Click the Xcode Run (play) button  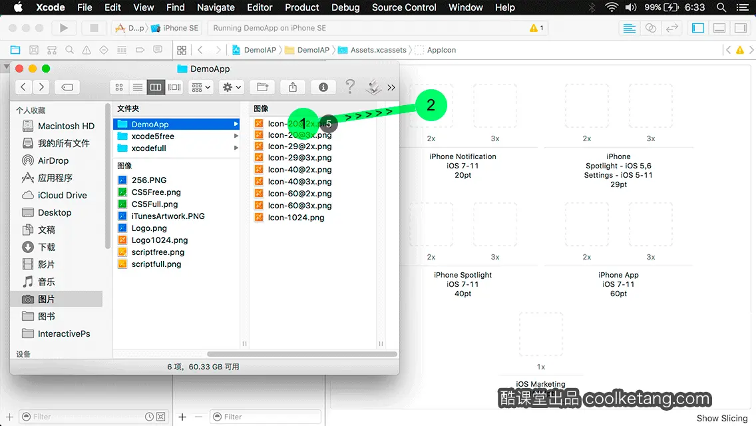point(64,28)
